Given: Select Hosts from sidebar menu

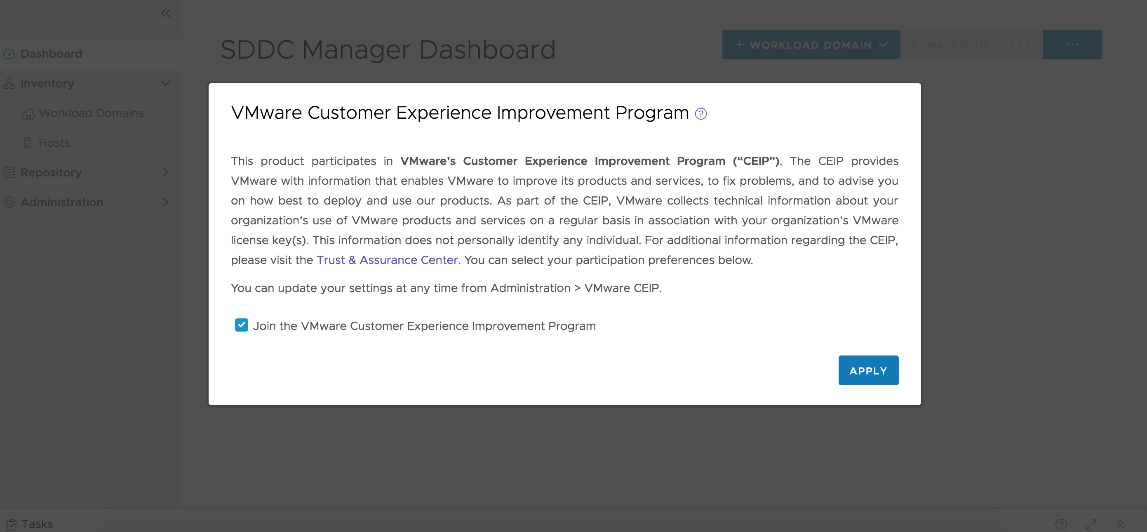Looking at the screenshot, I should pyautogui.click(x=54, y=142).
